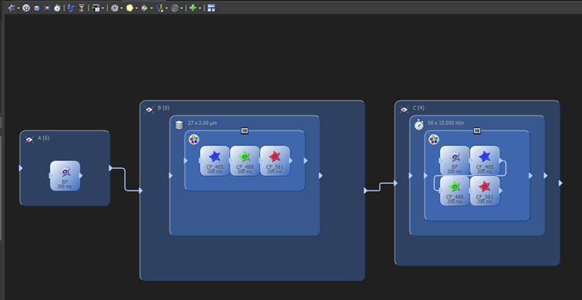
Task: Select the CF_488 channel tile in block B
Action: point(245,160)
